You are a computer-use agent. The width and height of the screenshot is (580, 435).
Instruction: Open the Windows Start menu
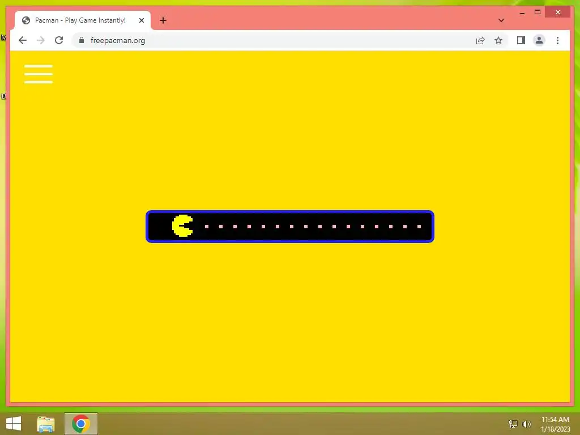(14, 424)
